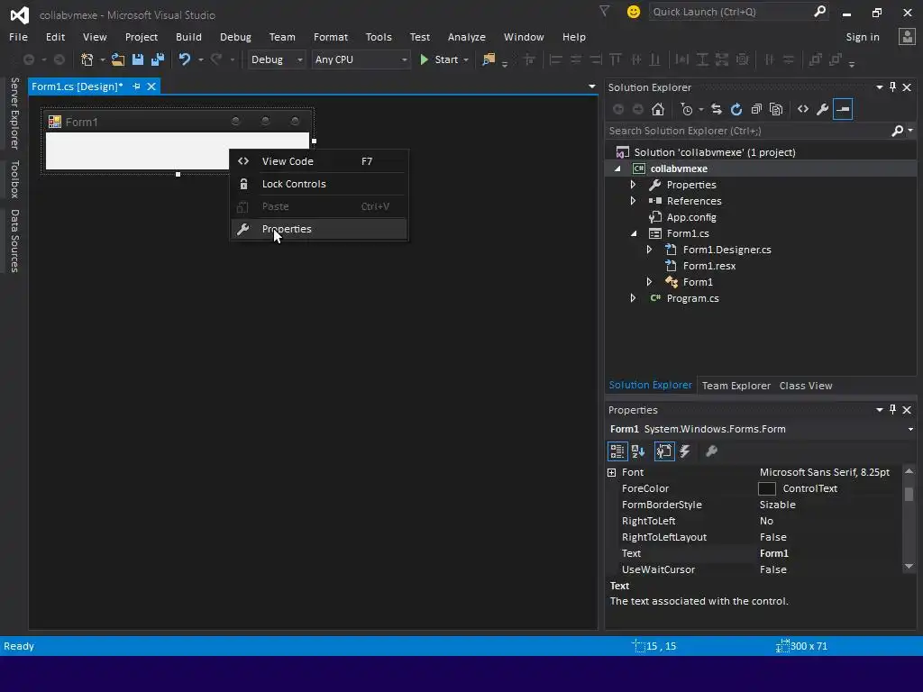This screenshot has height=692, width=923.
Task: Open Properties wrench icon in Solution Explorer toolbar
Action: tap(823, 109)
